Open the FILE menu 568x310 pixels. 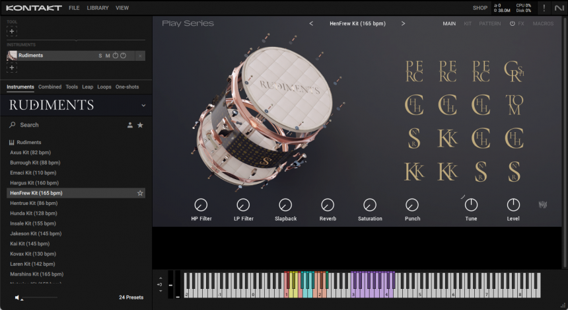[x=74, y=8]
